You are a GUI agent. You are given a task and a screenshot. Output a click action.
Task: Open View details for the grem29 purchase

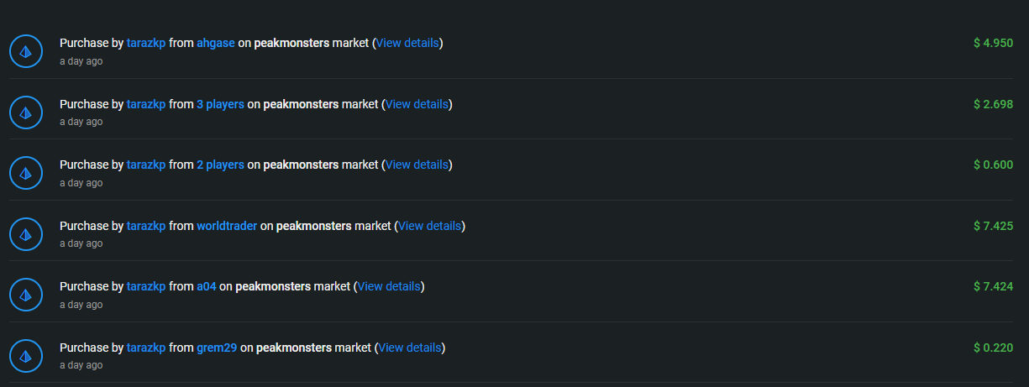410,348
